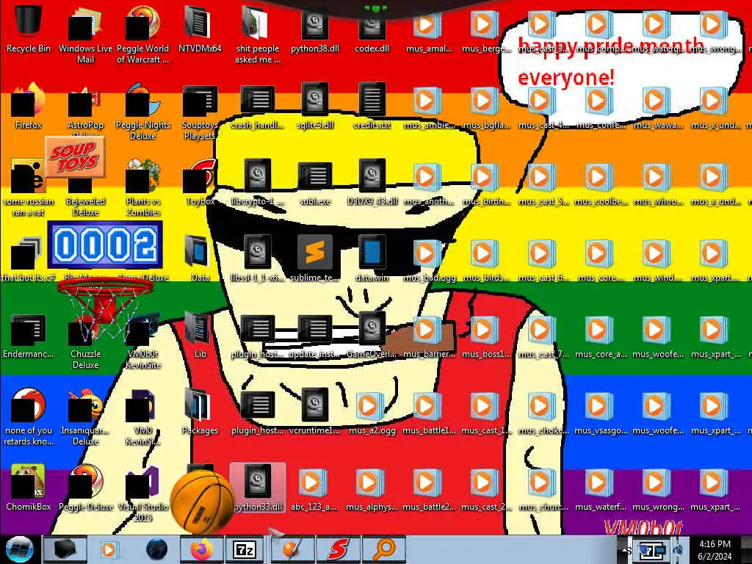
Task: Open the Plants vs Zombies shortcut
Action: point(143,188)
